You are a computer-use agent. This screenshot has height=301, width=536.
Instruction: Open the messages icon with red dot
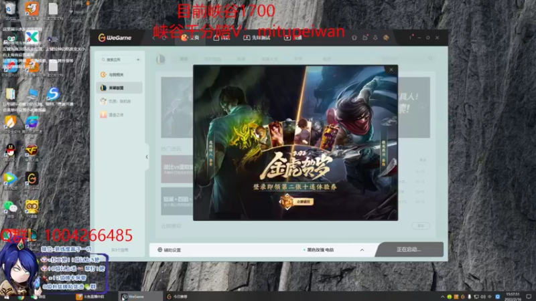364,37
